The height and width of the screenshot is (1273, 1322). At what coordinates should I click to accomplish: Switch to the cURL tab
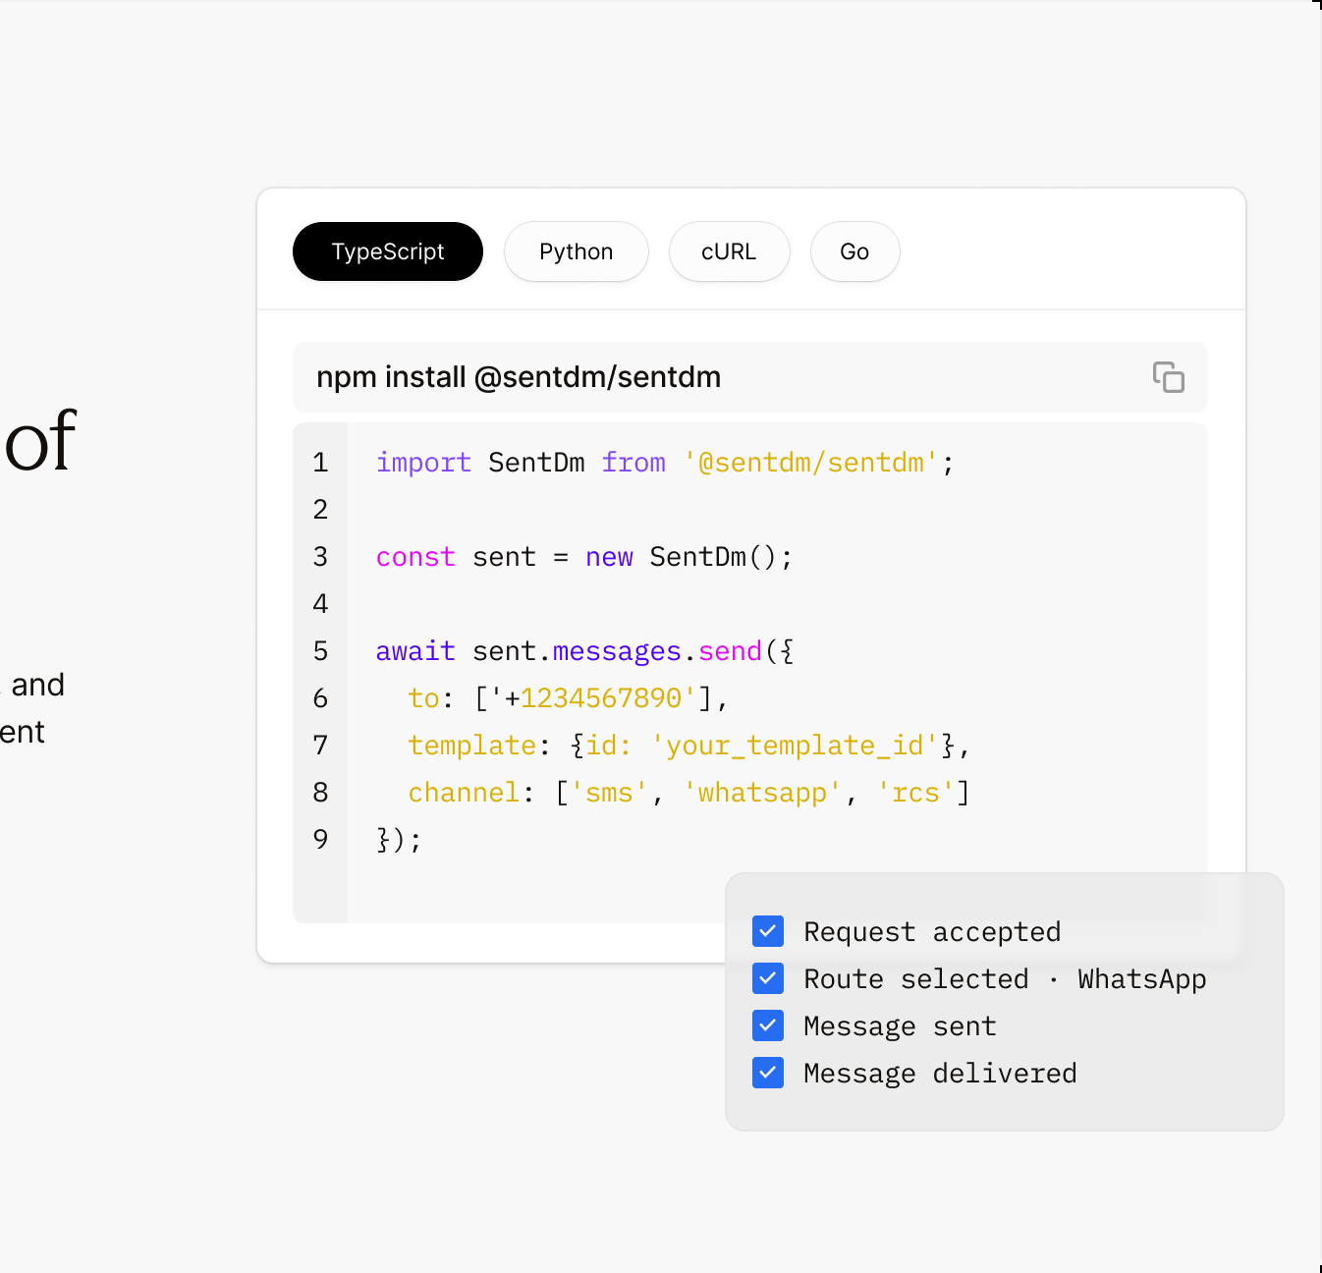729,251
